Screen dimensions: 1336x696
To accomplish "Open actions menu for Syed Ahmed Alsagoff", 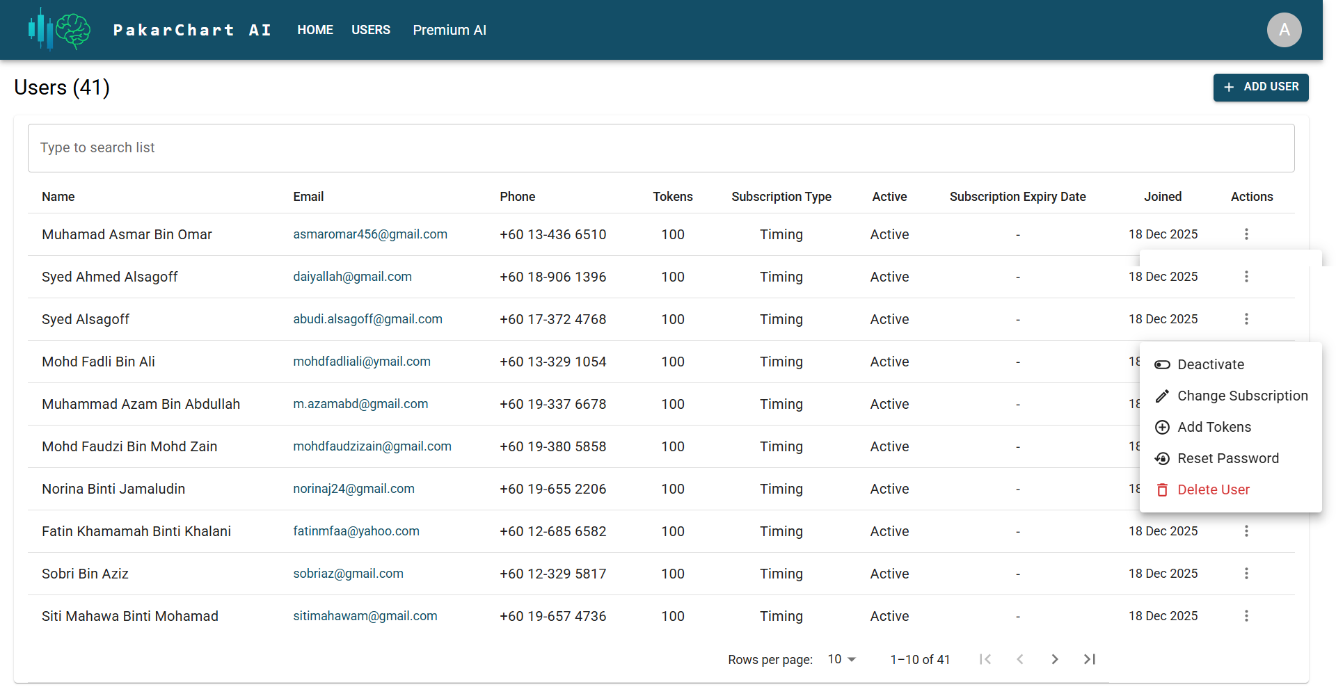I will click(1246, 277).
